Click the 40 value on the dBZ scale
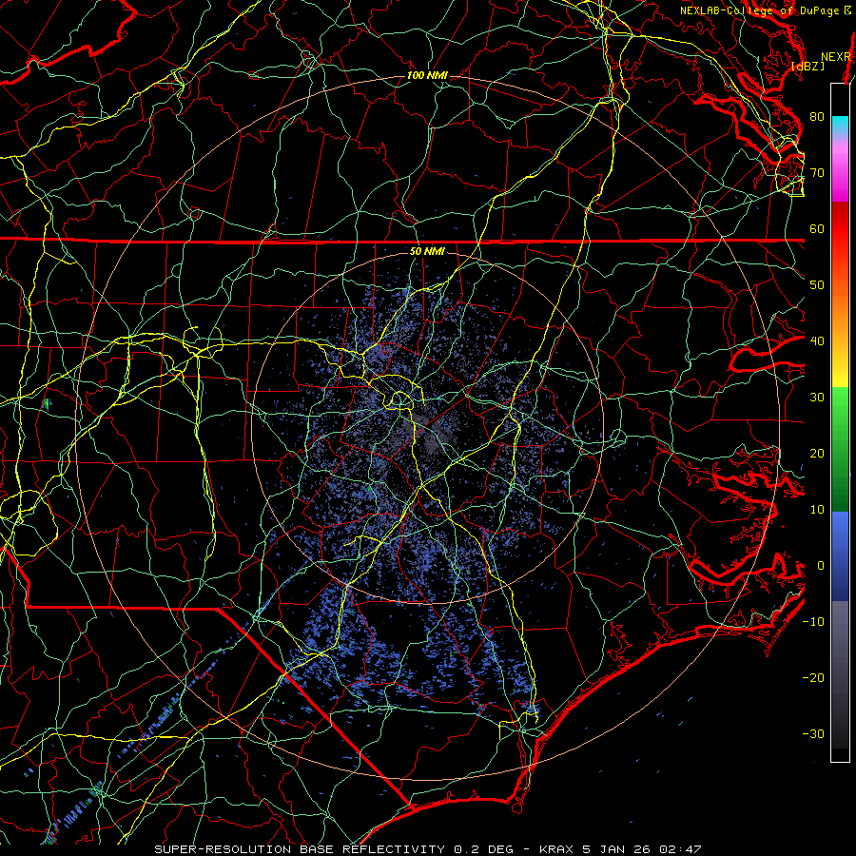856x856 pixels. point(817,341)
